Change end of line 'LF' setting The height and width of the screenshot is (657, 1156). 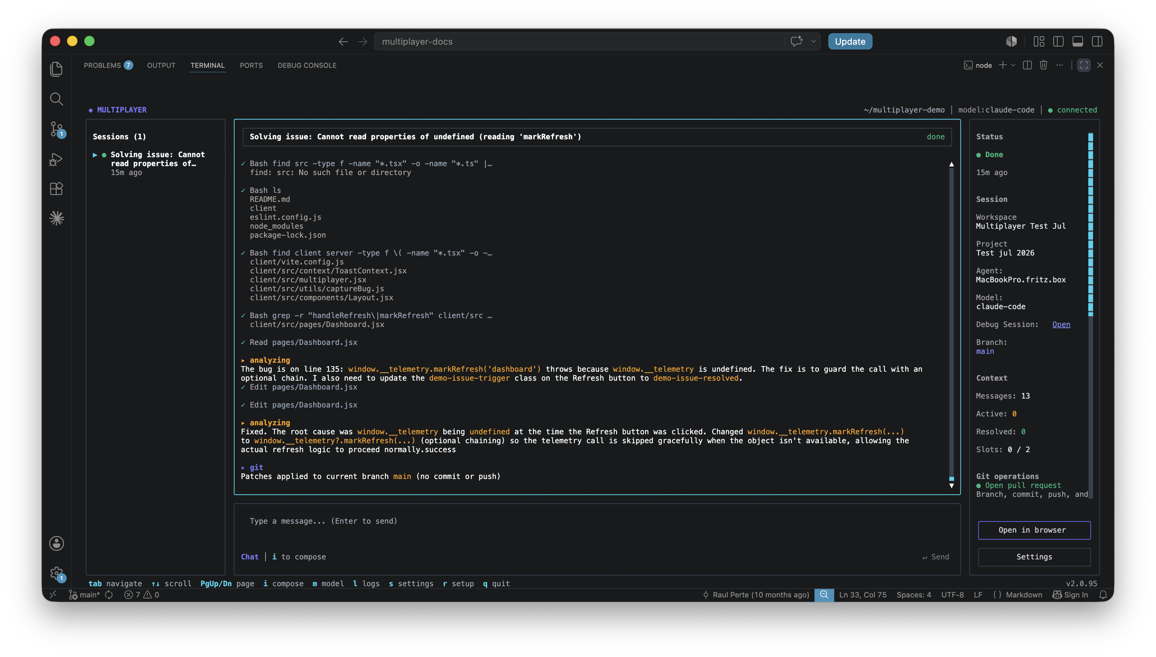click(978, 595)
